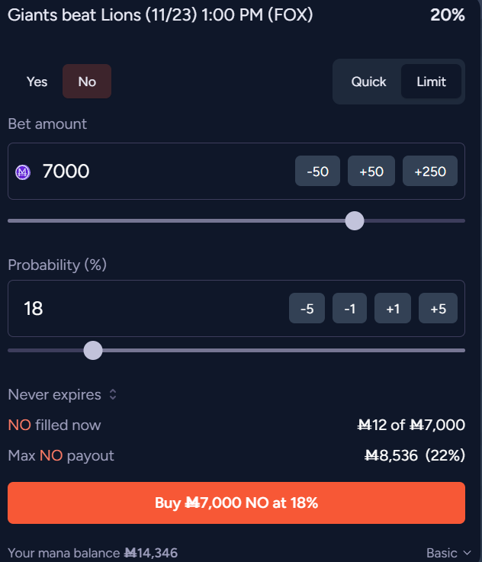Increase bet amount by 50

coord(371,172)
